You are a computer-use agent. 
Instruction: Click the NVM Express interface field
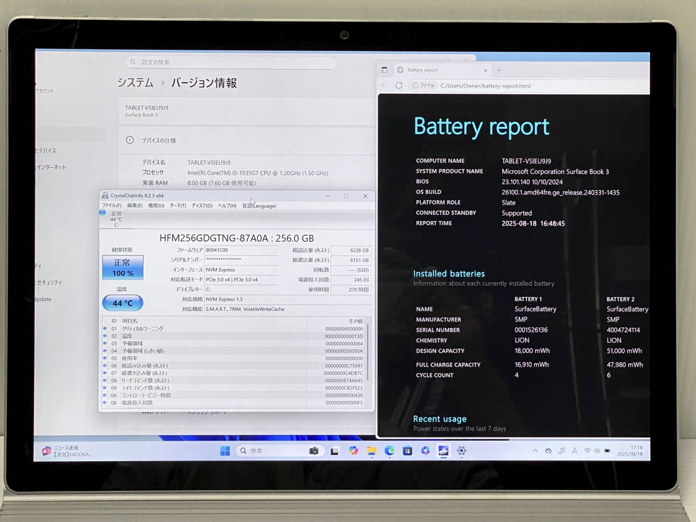241,270
